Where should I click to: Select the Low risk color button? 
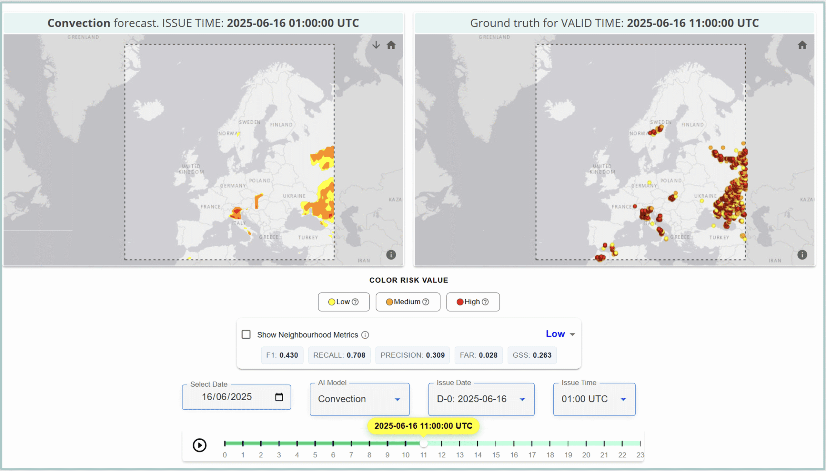click(344, 302)
